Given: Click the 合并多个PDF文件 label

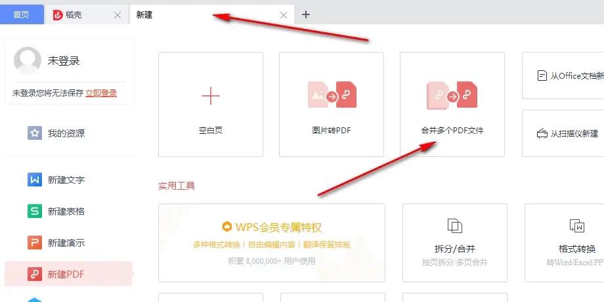Looking at the screenshot, I should click(x=452, y=131).
